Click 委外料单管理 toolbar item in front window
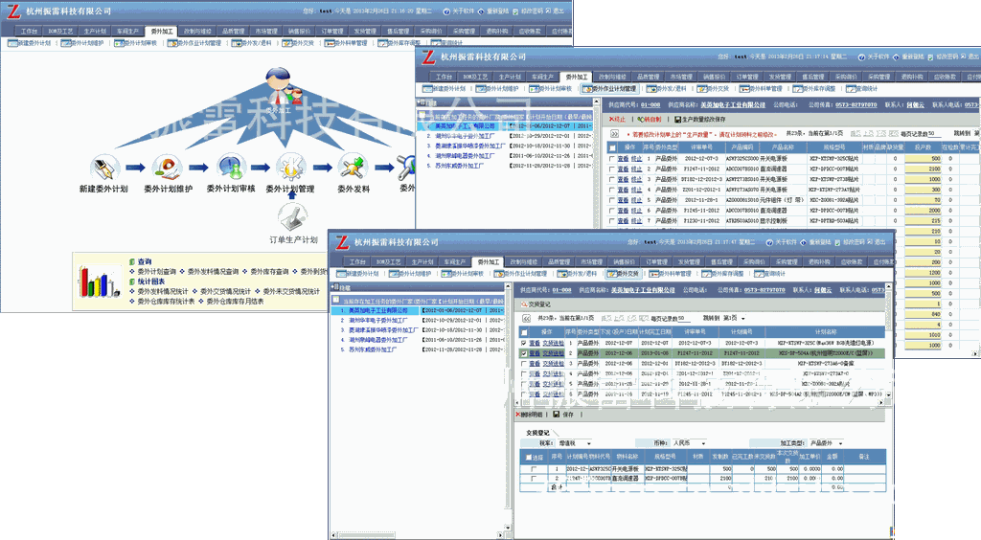This screenshot has width=981, height=540. (670, 274)
